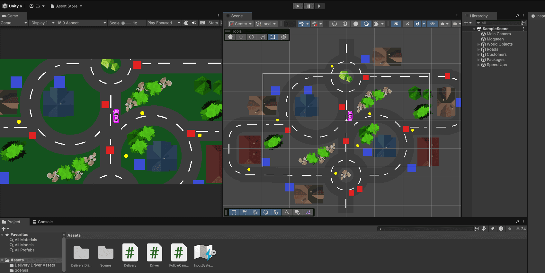This screenshot has width=545, height=273.
Task: Select the Scale tool in Tools overlay
Action: [x=262, y=37]
